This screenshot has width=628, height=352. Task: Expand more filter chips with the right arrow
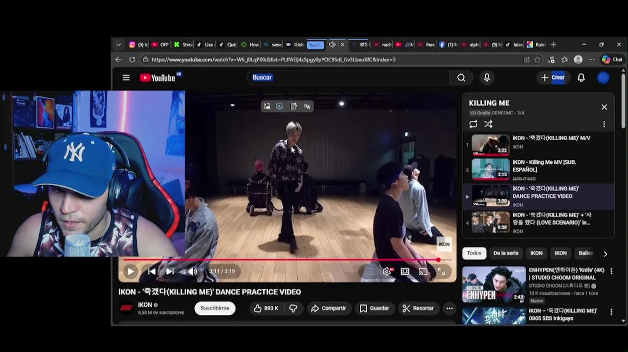[x=606, y=254]
